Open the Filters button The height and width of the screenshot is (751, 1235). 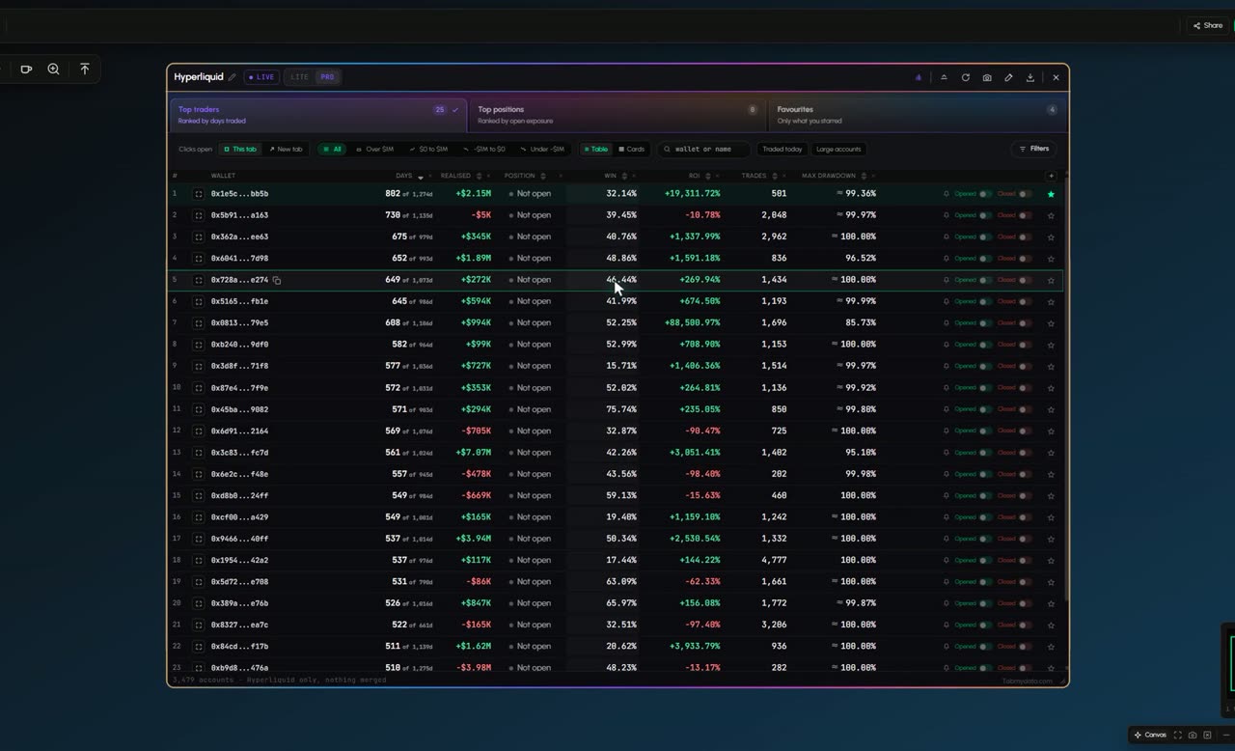(x=1034, y=149)
